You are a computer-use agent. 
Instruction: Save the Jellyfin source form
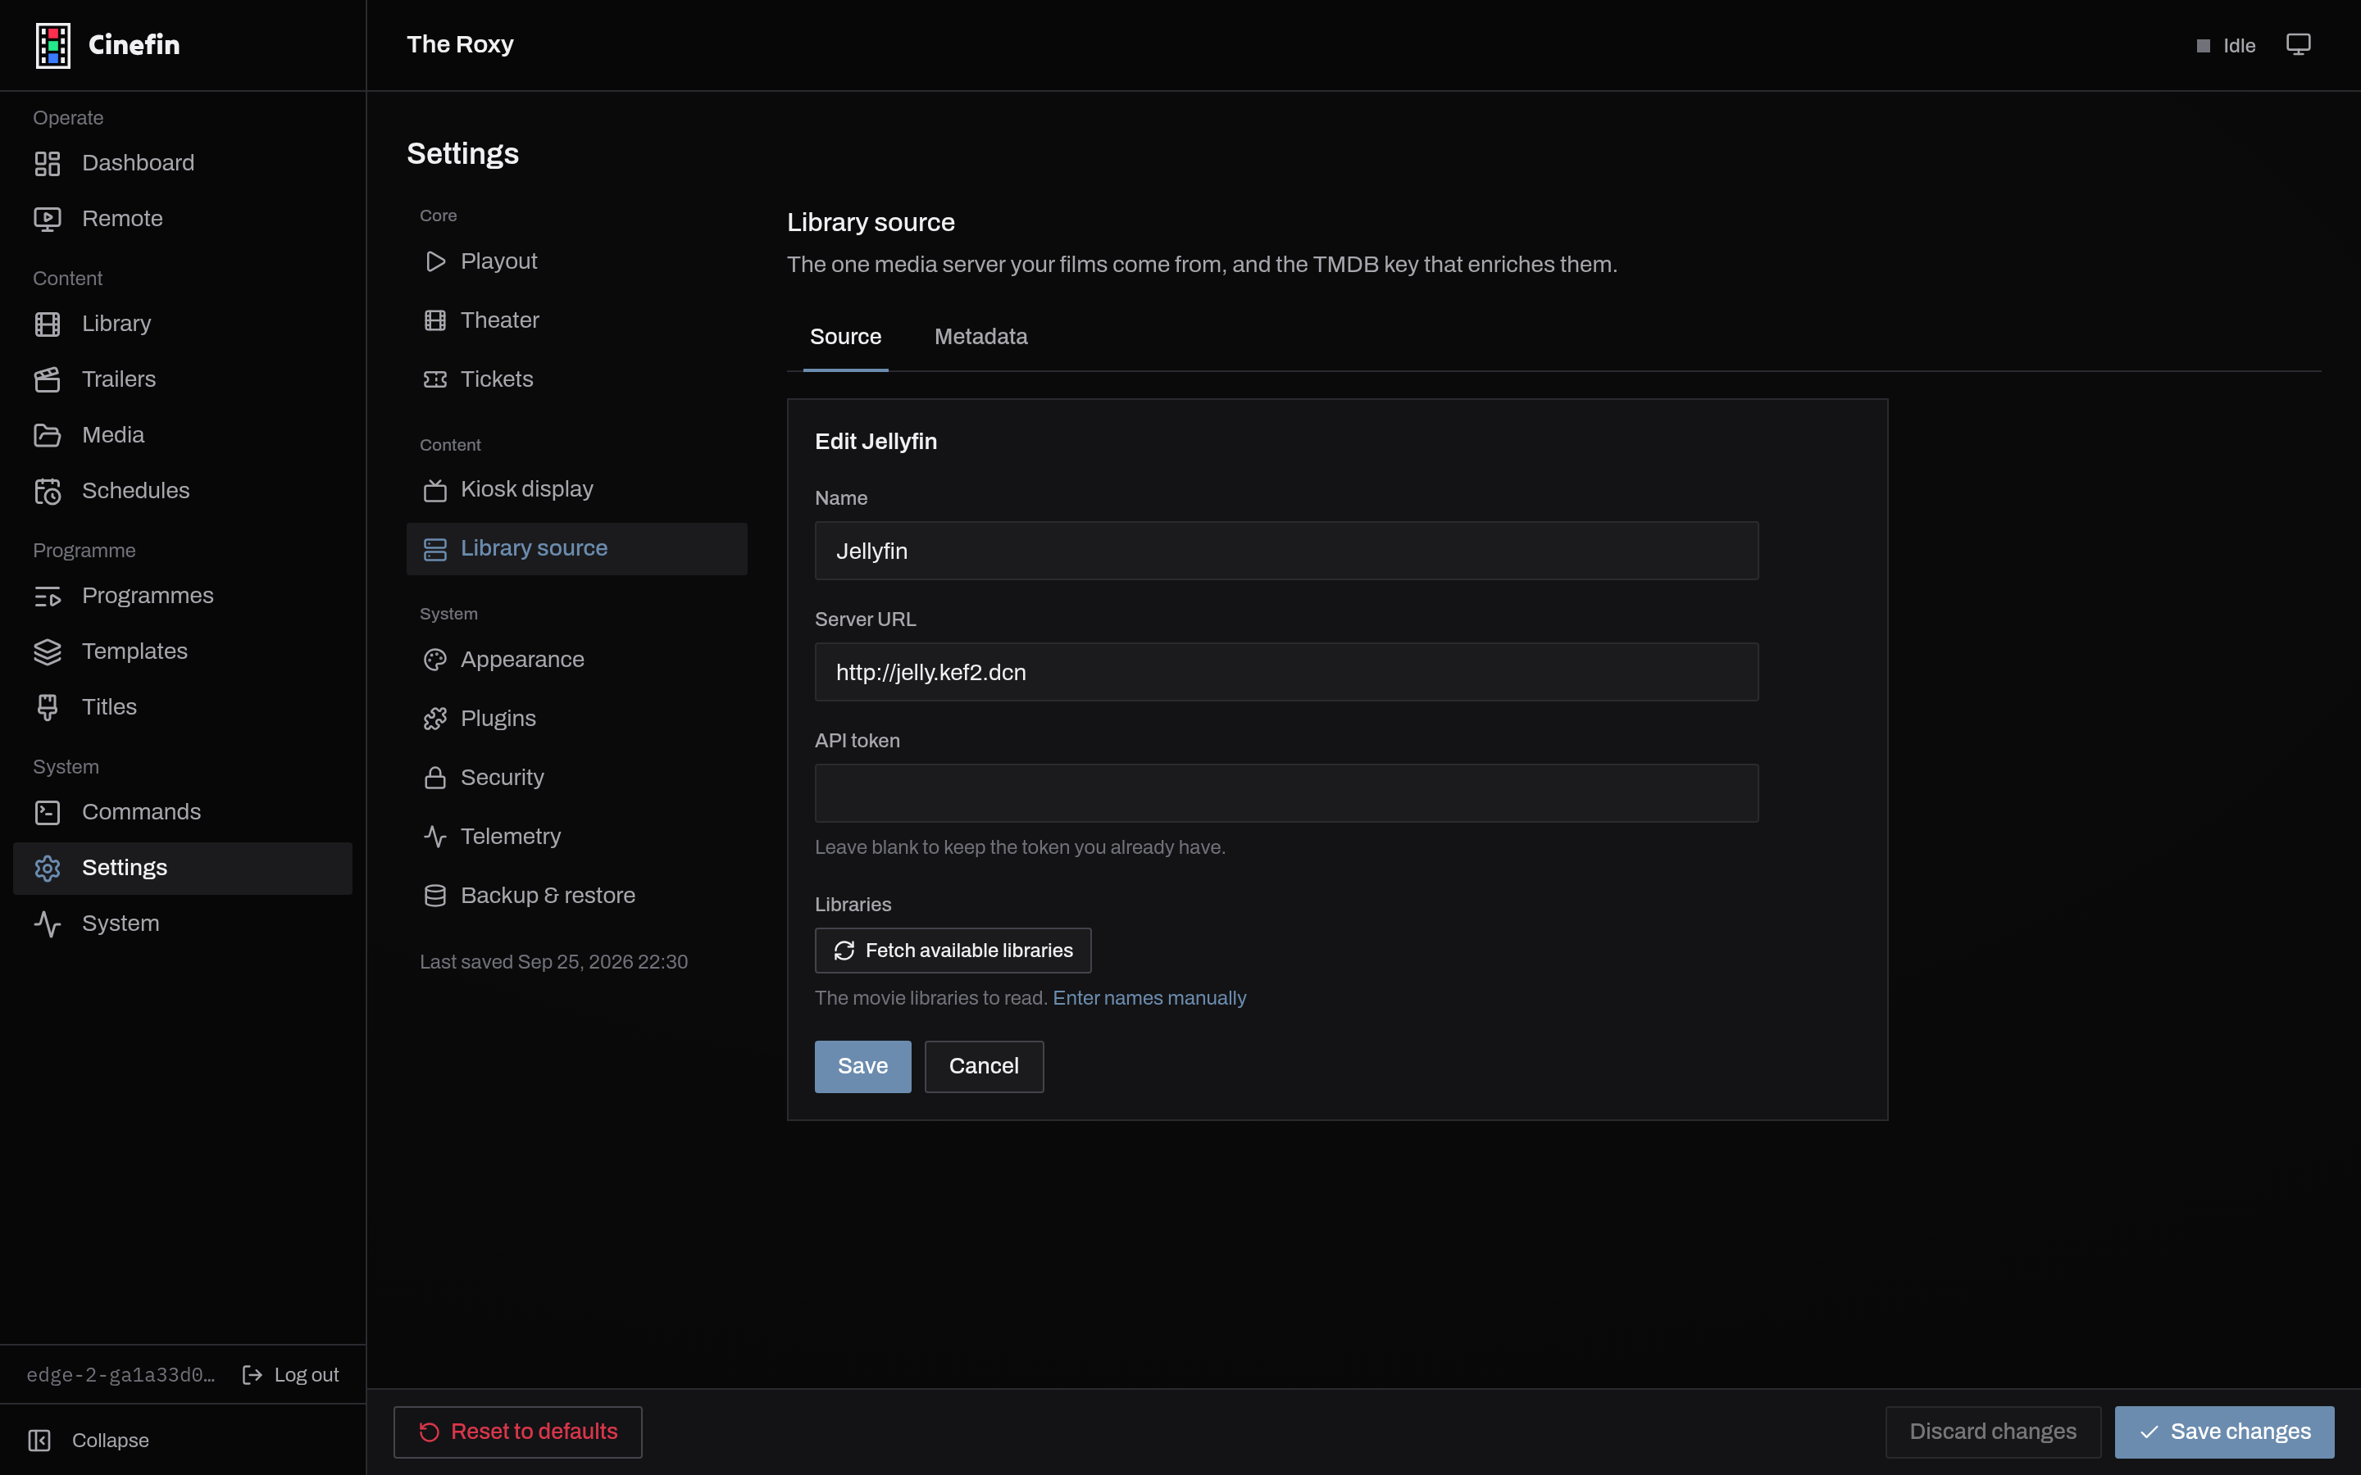[x=862, y=1066]
